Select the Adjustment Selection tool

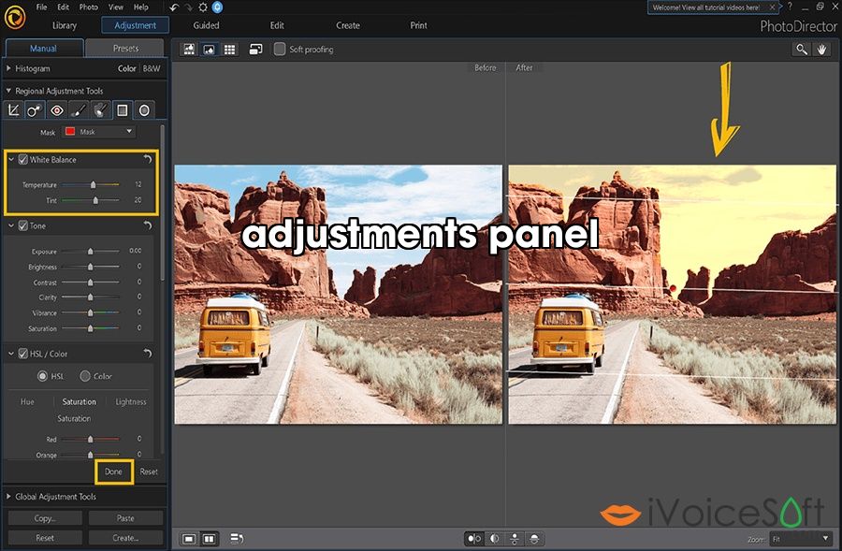100,110
